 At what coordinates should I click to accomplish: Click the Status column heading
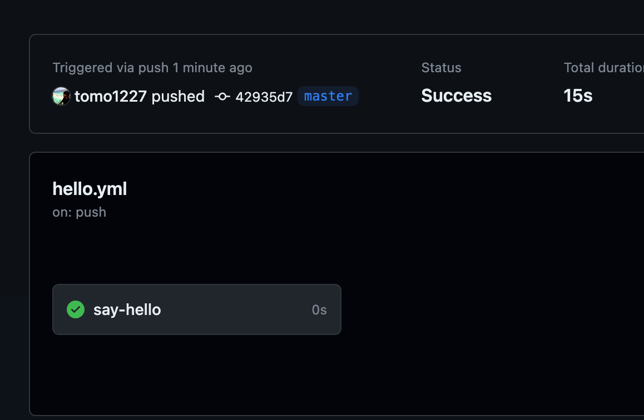(441, 67)
